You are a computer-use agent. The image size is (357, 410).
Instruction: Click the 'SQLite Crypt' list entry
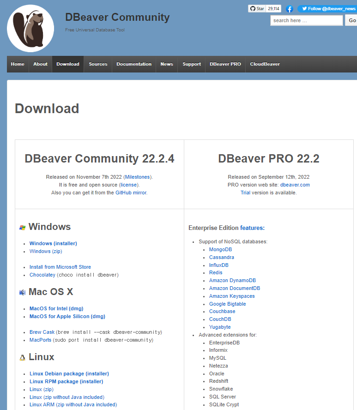(224, 404)
